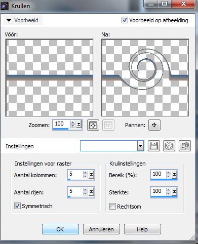Toggle the Voorbeeld op afbeelding checkbox
The image size is (198, 244).
click(x=125, y=20)
